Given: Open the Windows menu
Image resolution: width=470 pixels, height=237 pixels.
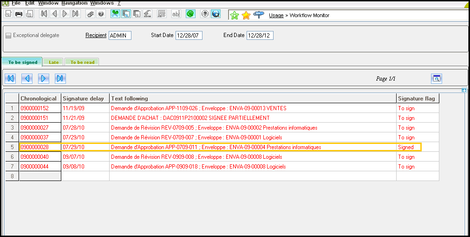Looking at the screenshot, I should pos(102,3).
